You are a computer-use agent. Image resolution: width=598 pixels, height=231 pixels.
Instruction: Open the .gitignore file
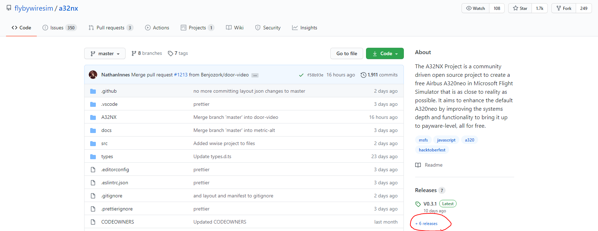coord(112,196)
